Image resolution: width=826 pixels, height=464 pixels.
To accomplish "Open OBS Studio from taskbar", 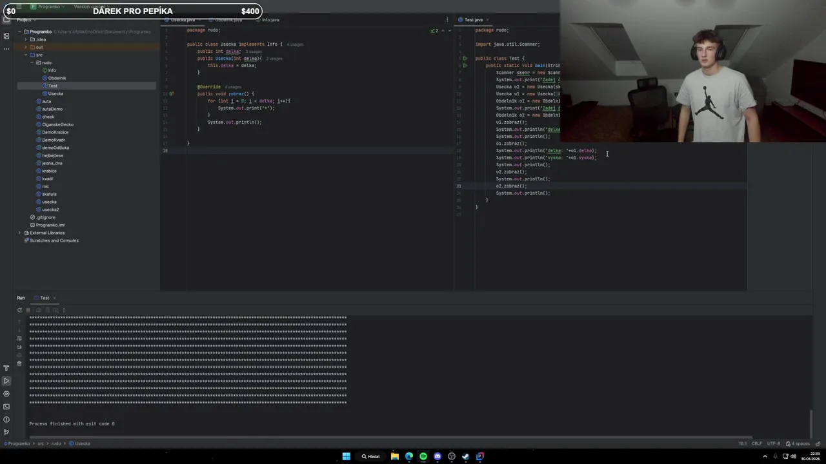I will pyautogui.click(x=452, y=456).
